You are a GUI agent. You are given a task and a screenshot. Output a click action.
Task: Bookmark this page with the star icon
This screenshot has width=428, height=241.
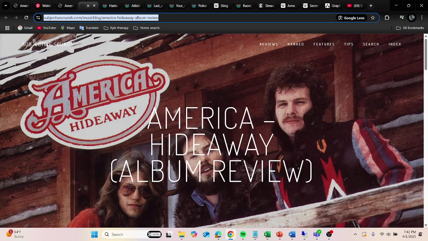373,18
